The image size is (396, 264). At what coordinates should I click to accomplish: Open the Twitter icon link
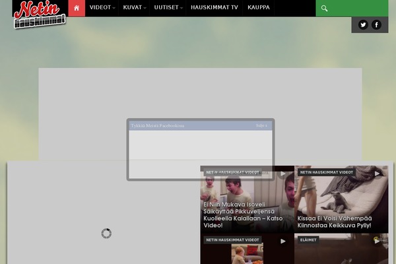(363, 25)
